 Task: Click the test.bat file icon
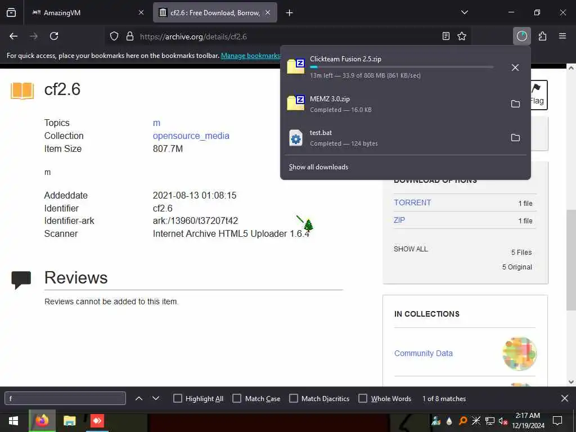(296, 138)
